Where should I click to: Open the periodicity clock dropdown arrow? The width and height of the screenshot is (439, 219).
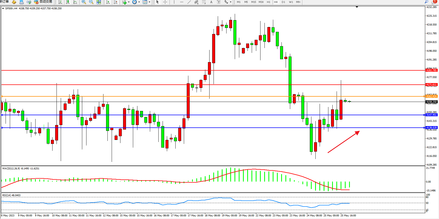(x=139, y=2)
